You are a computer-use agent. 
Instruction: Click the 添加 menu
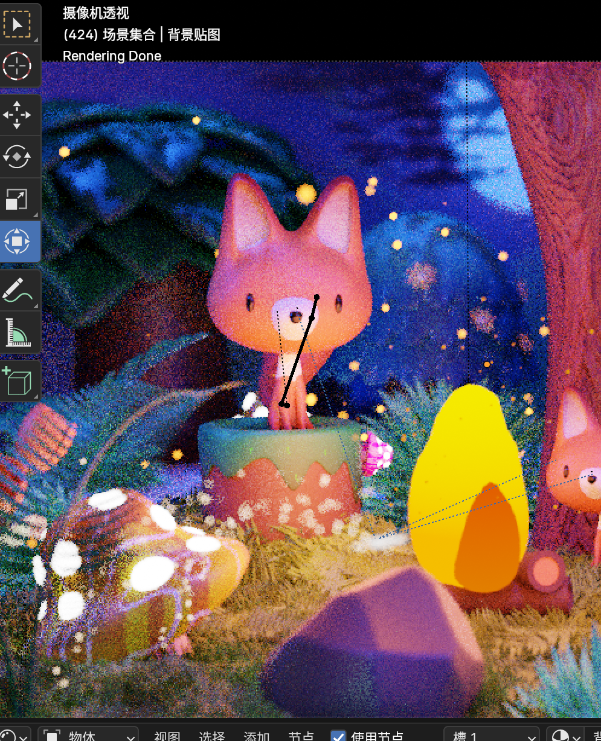(x=256, y=736)
